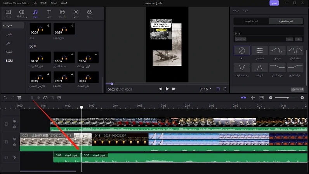
Task: Open the stock media globe tab
Action: 22,14
